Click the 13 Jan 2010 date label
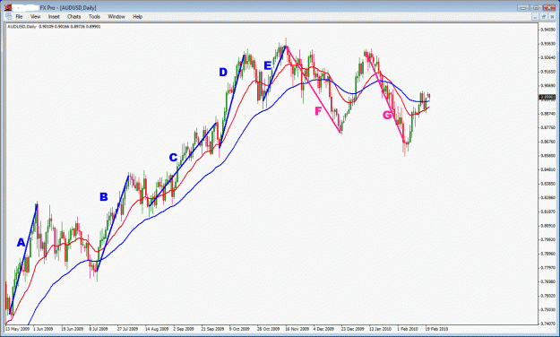Viewport: 560px width, 337px height. pyautogui.click(x=381, y=329)
